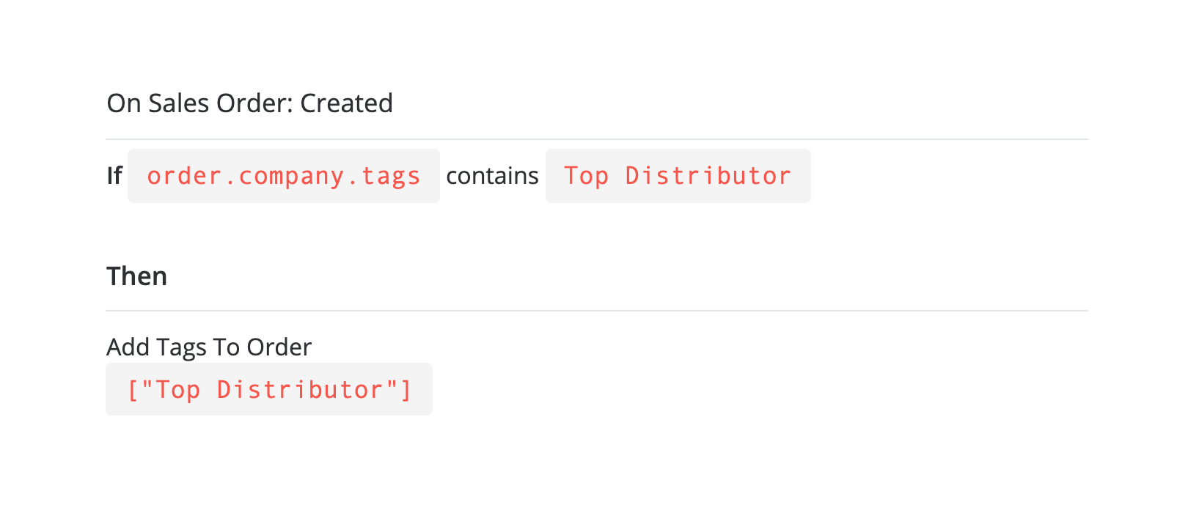Image resolution: width=1188 pixels, height=513 pixels.
Task: Click the order.company.tags condition field
Action: (284, 176)
